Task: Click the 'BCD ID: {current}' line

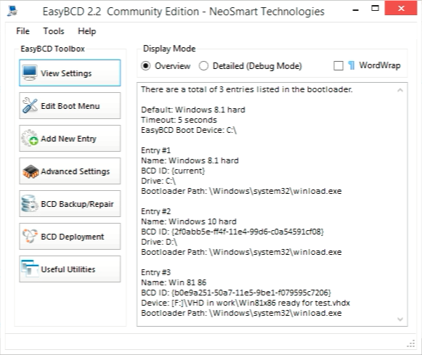Action: click(x=173, y=171)
